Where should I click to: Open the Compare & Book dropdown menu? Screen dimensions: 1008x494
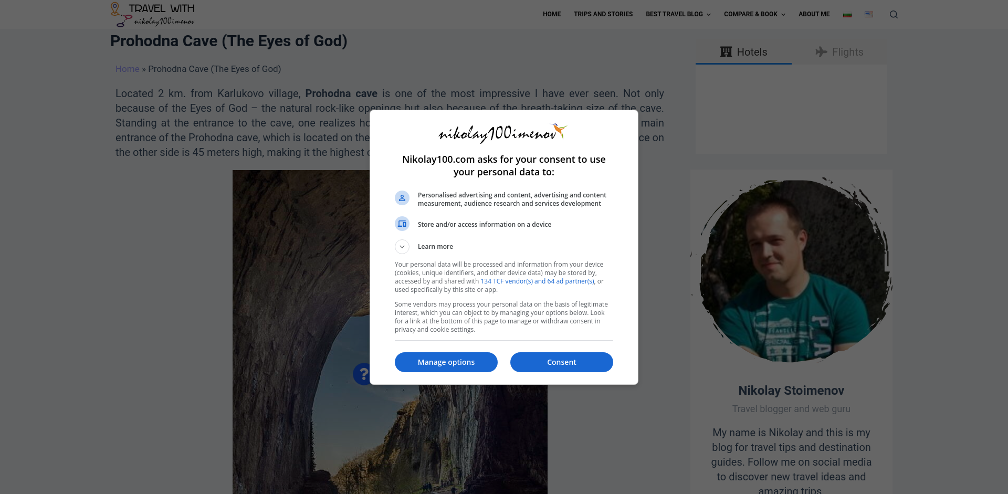pyautogui.click(x=754, y=15)
